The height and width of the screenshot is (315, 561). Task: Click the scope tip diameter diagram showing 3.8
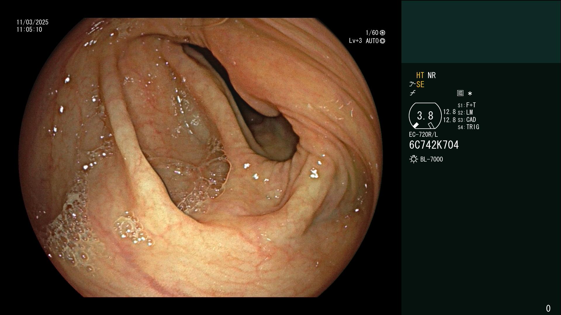(425, 116)
